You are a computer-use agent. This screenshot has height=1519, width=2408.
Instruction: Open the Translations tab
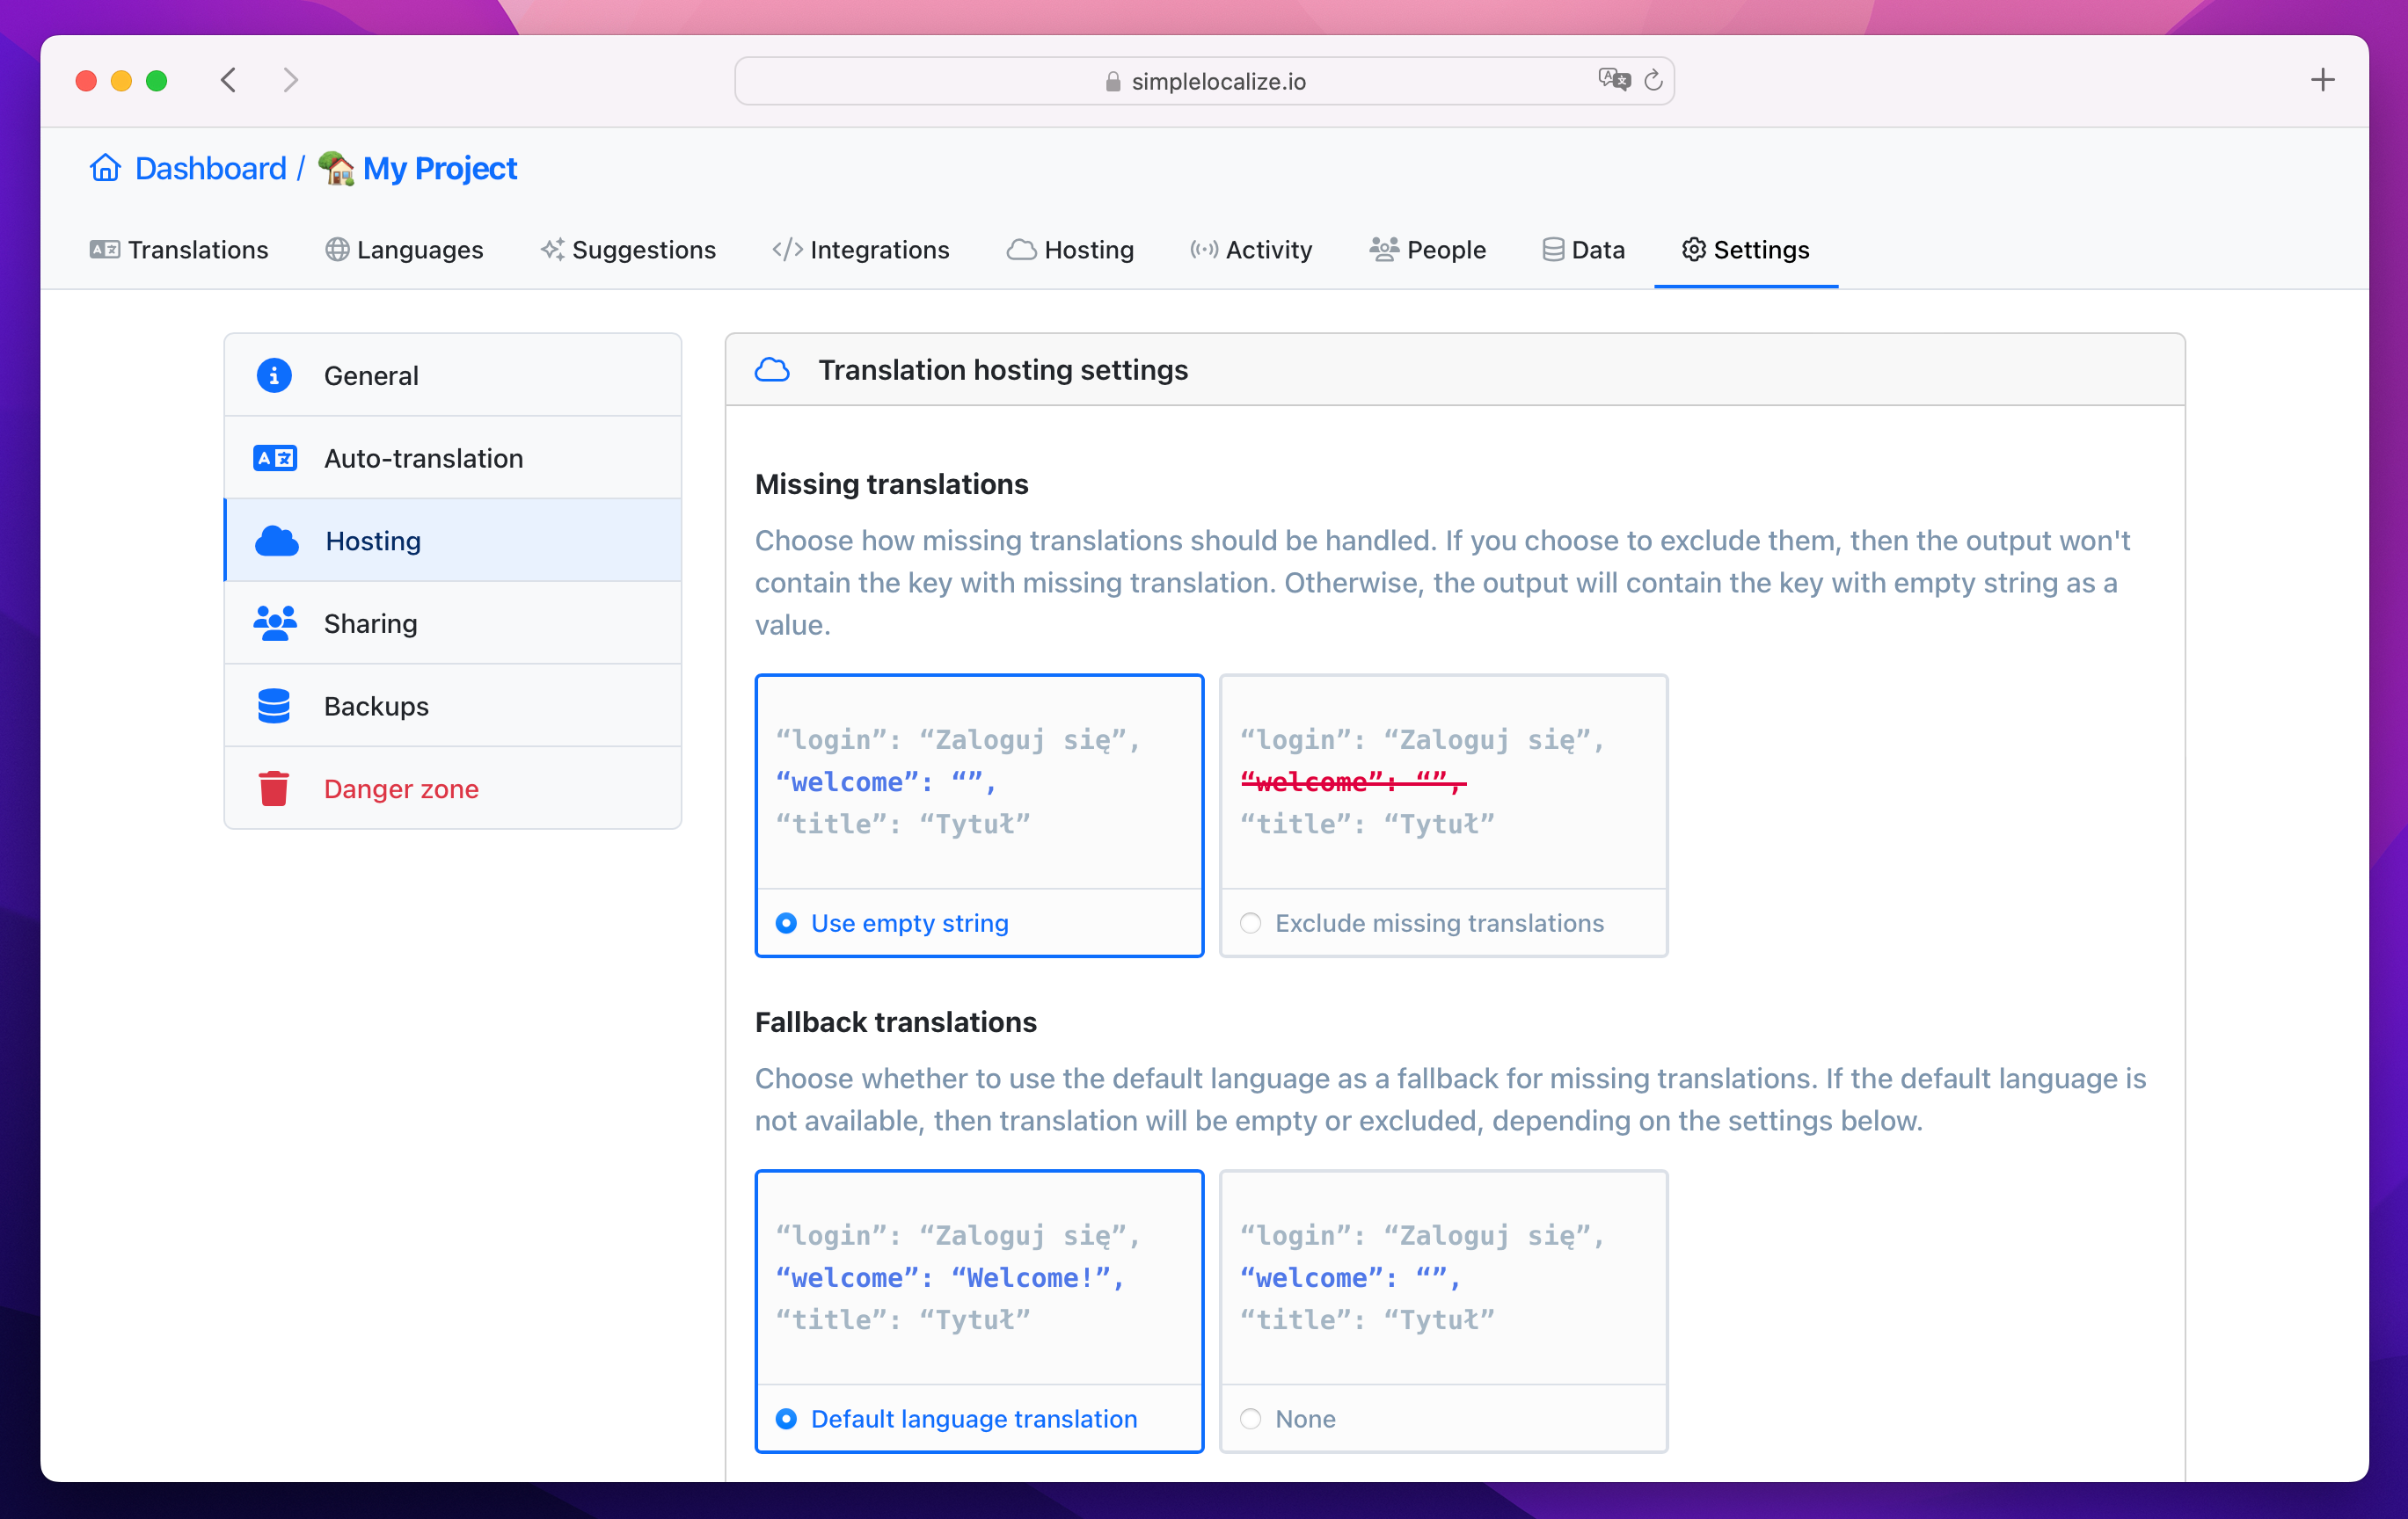[x=179, y=250]
